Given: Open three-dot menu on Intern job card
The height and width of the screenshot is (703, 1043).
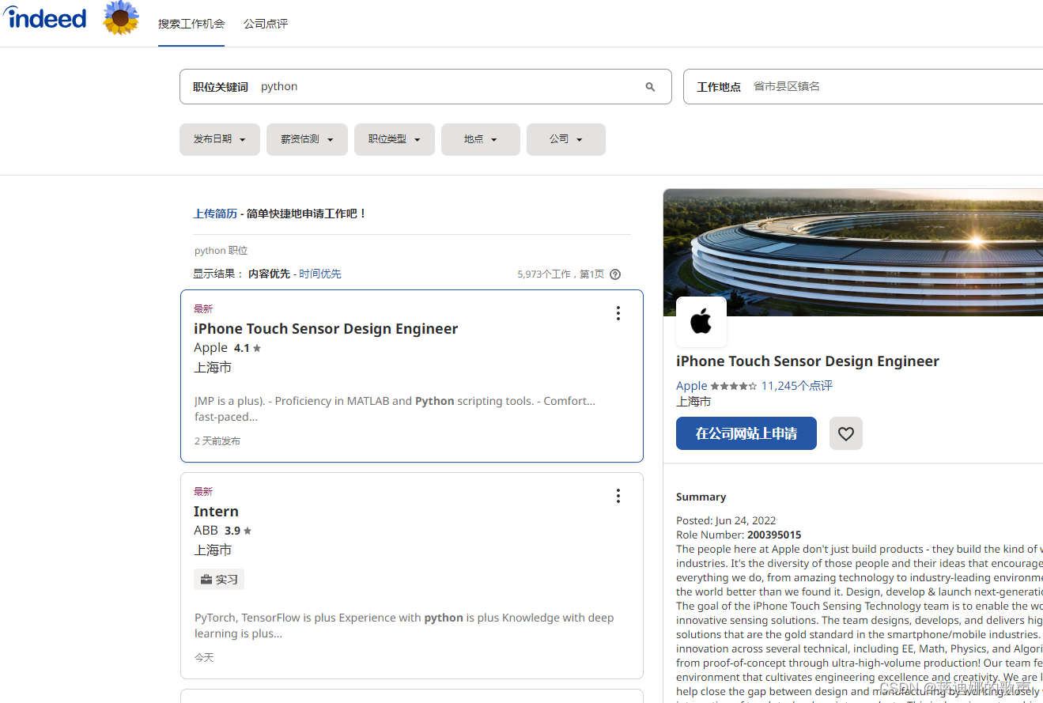Looking at the screenshot, I should pyautogui.click(x=618, y=496).
